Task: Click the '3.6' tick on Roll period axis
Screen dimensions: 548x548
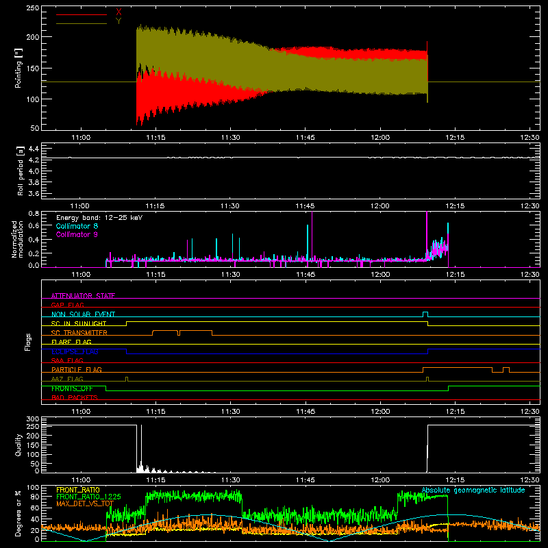Action: [34, 193]
